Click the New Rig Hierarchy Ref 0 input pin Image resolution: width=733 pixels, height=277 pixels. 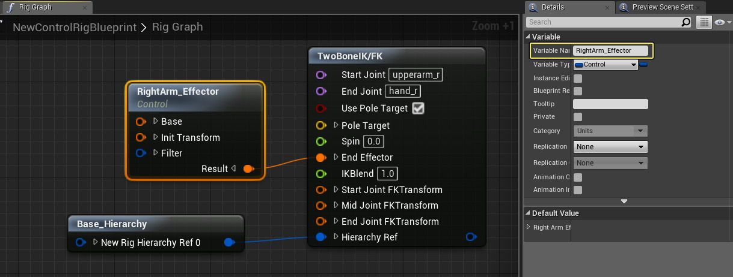click(81, 242)
